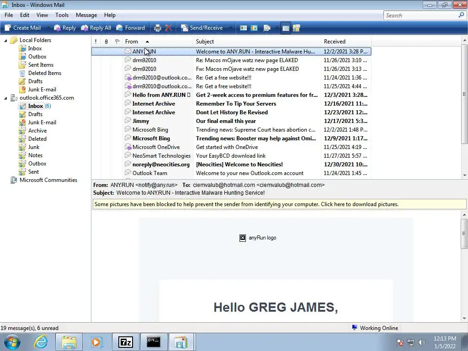
Task: Click the blocked pictures bar to download pictures
Action: [279, 204]
